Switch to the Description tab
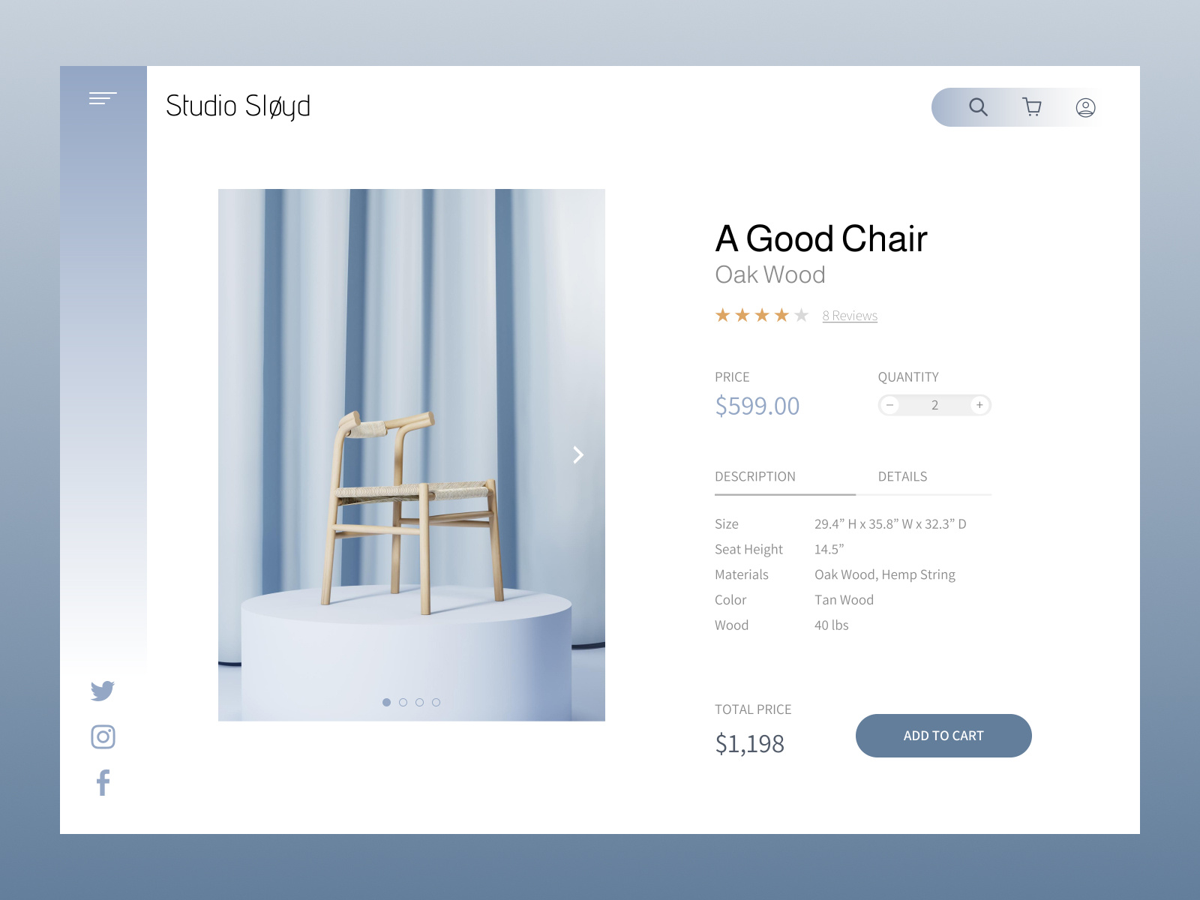 point(755,477)
